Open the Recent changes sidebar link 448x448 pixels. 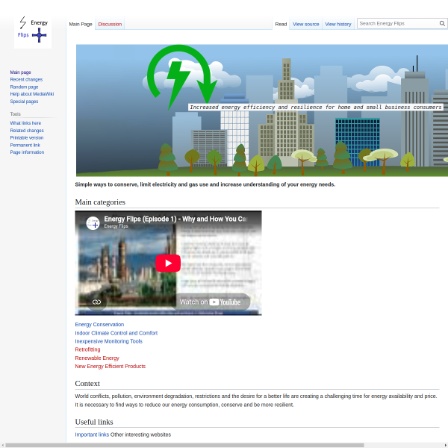(26, 79)
